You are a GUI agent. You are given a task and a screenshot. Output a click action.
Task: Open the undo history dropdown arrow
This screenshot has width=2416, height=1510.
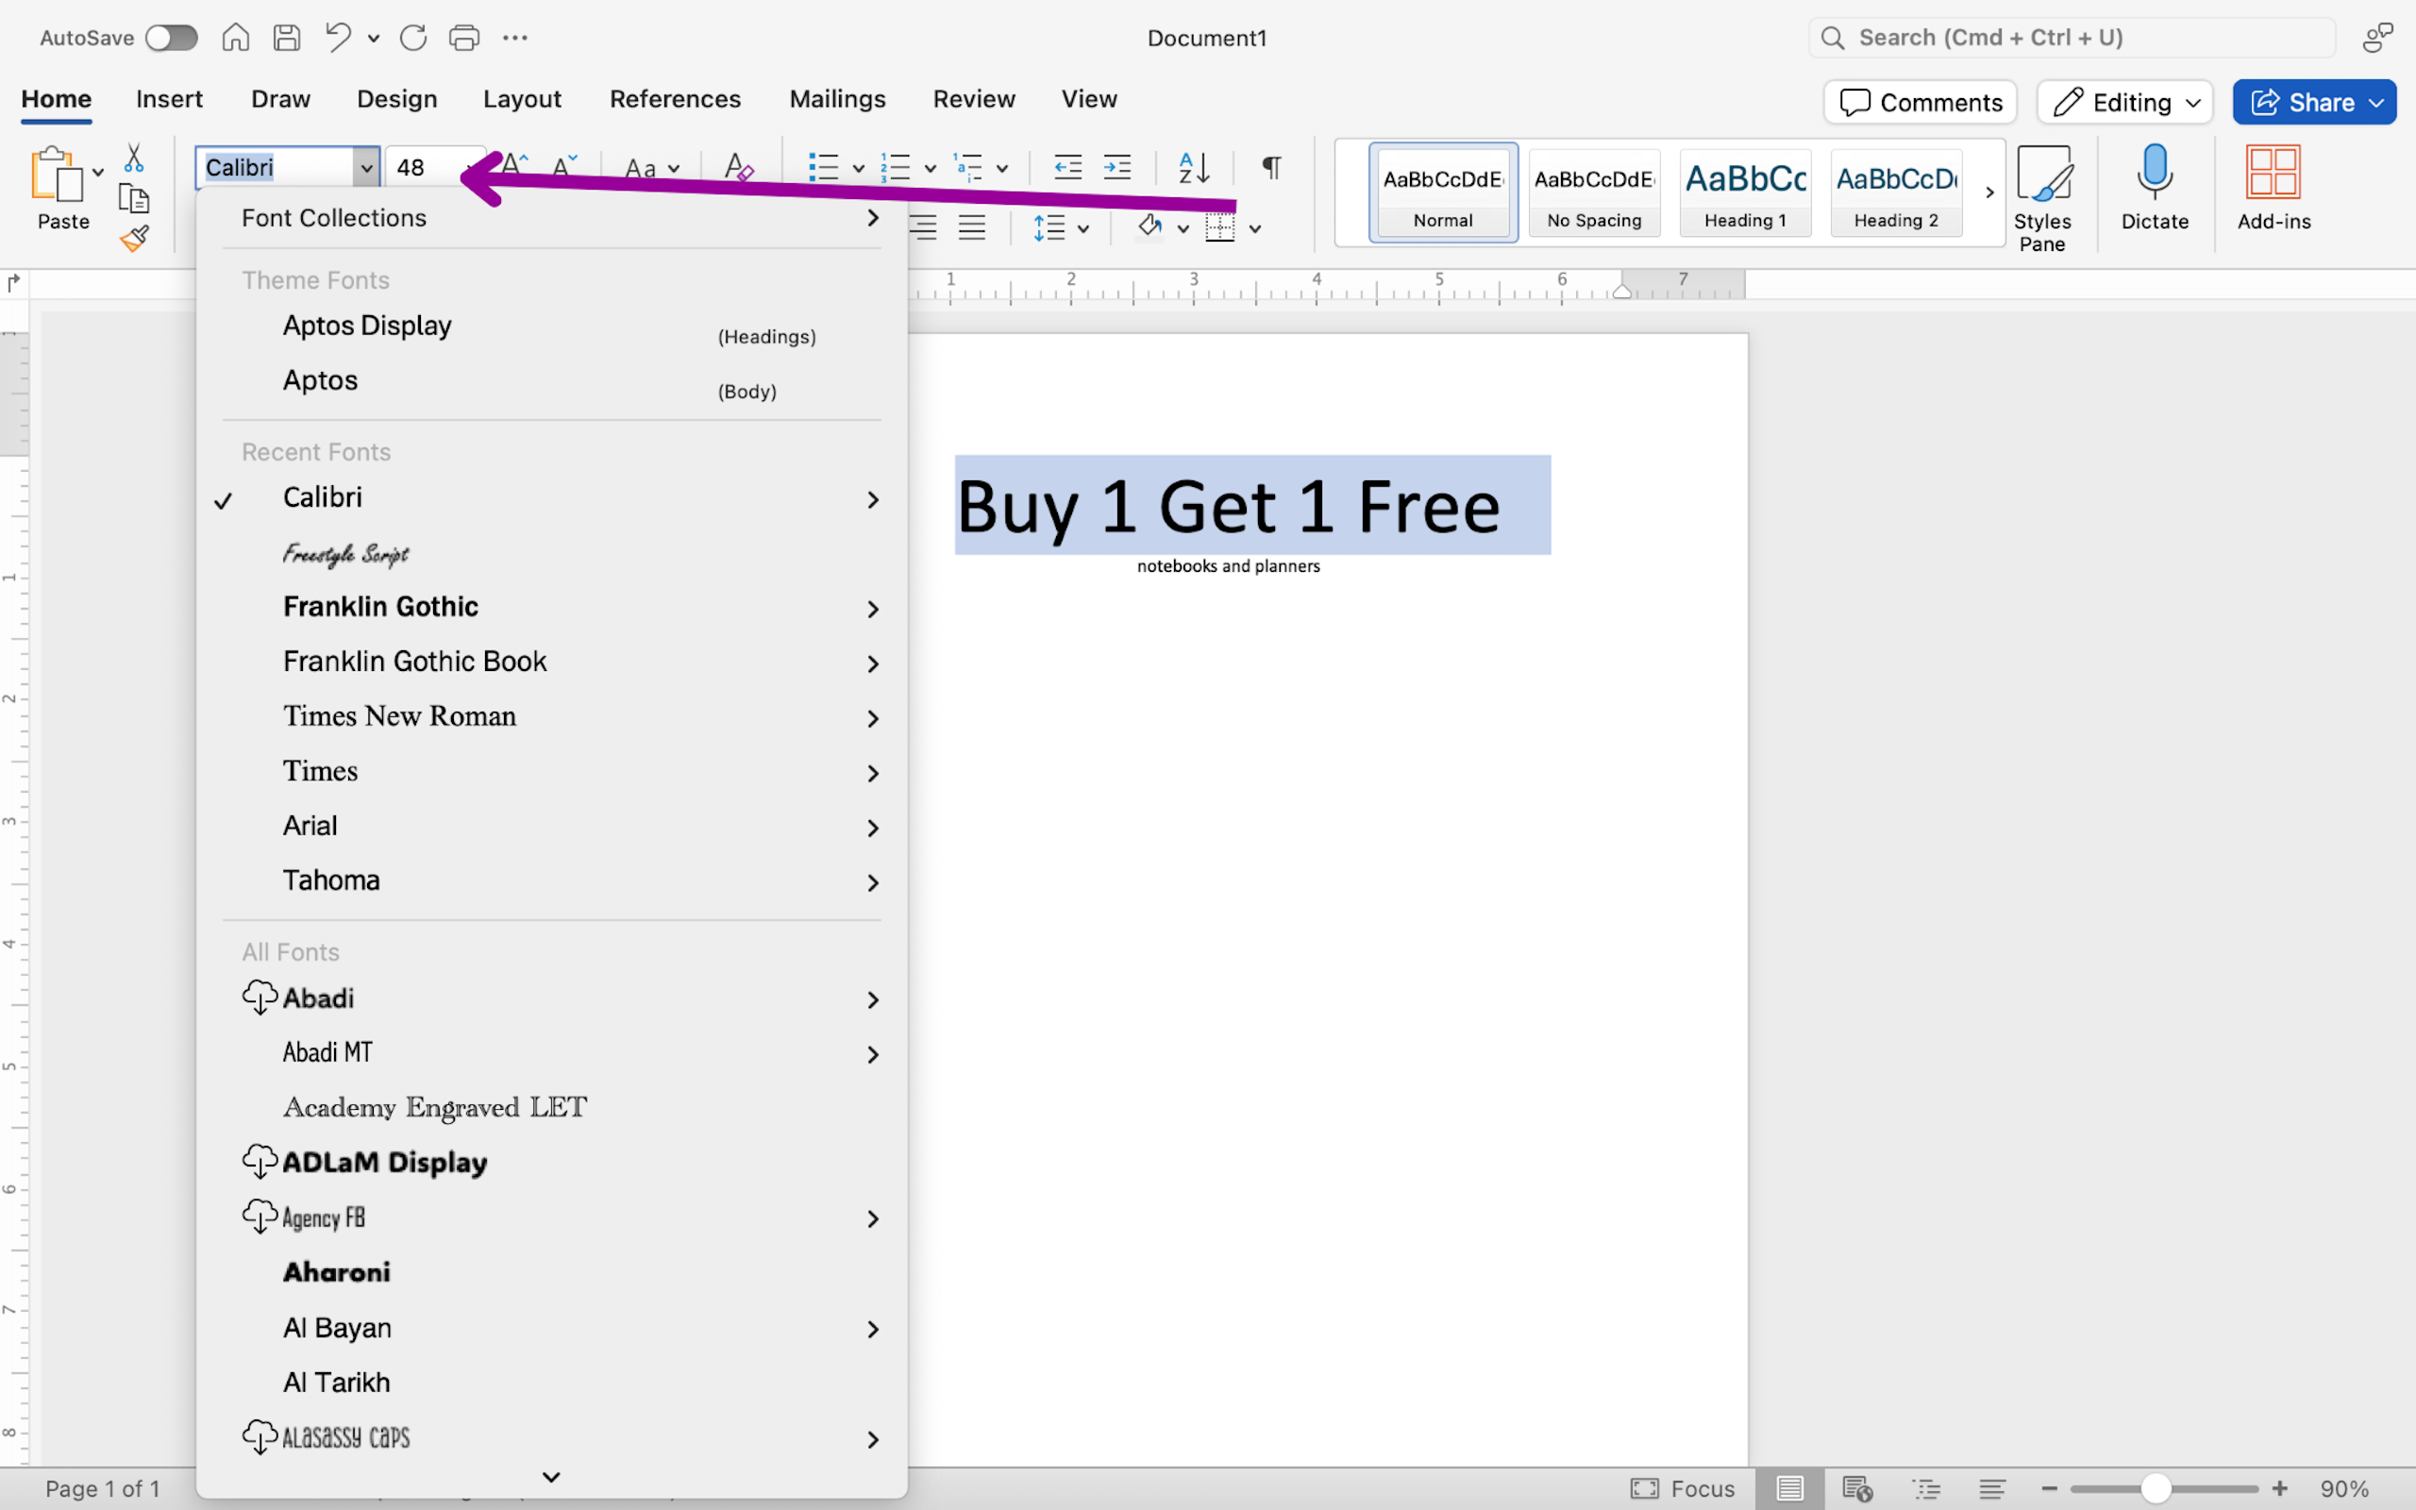[x=374, y=38]
